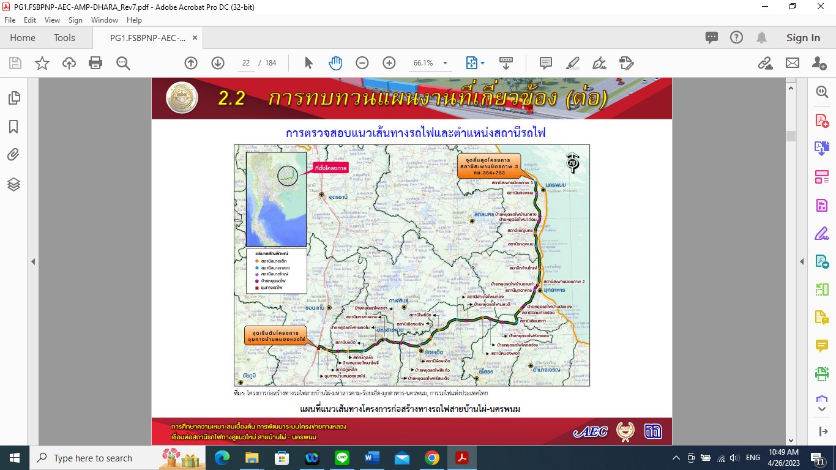This screenshot has width=836, height=470.
Task: Print the document using printer icon
Action: (95, 63)
